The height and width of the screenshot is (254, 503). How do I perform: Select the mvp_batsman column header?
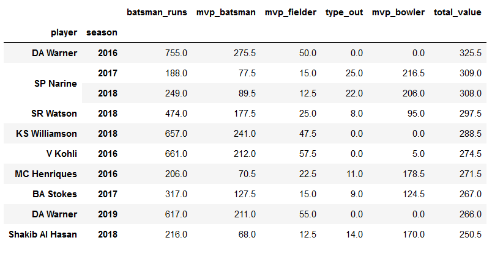point(226,12)
